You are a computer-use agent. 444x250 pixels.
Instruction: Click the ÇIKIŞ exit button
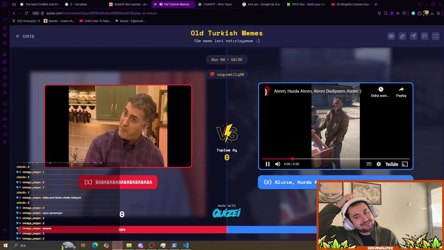[x=25, y=36]
